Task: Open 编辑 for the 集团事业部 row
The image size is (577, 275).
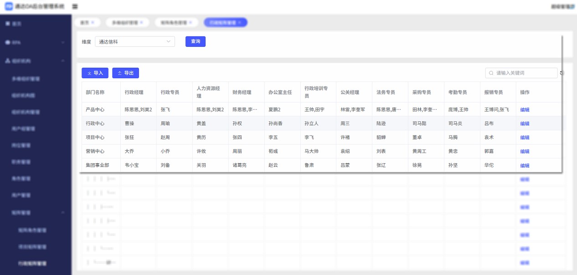Action: (x=525, y=165)
